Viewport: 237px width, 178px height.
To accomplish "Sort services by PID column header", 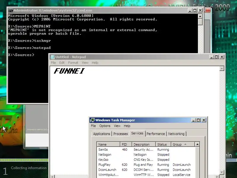I will pyautogui.click(x=126, y=144).
